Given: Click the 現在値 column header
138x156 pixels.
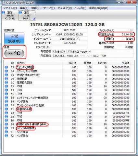Looking at the screenshot, I should tap(72, 63).
